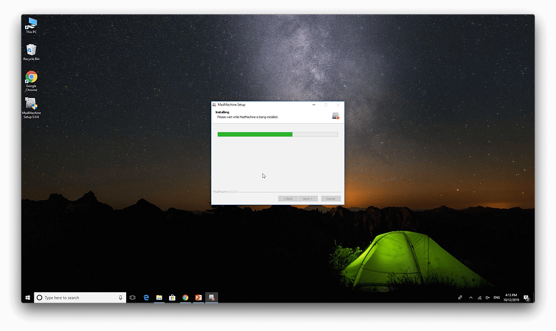Open File Explorer from the taskbar

coord(159,298)
